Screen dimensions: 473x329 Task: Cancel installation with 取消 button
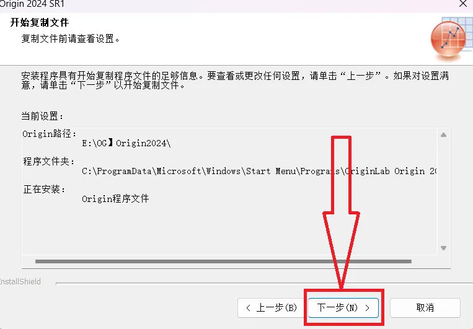pos(425,307)
